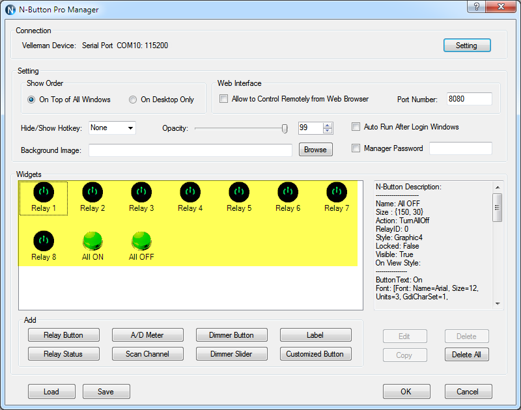Click the 'Style: Graphic4' description line
The image size is (521, 410).
(x=399, y=238)
